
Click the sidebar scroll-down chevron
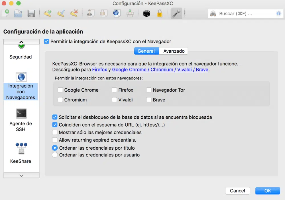coord(21,176)
